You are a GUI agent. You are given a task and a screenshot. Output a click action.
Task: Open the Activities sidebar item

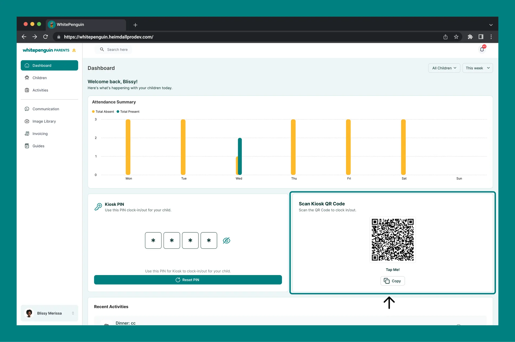(49, 90)
